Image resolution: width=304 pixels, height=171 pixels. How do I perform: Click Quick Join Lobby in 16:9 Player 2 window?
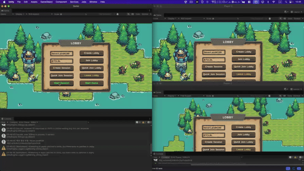tap(244, 67)
